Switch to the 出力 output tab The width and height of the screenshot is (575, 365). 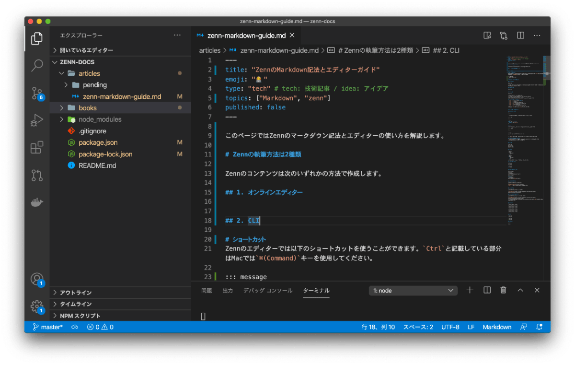click(x=228, y=291)
